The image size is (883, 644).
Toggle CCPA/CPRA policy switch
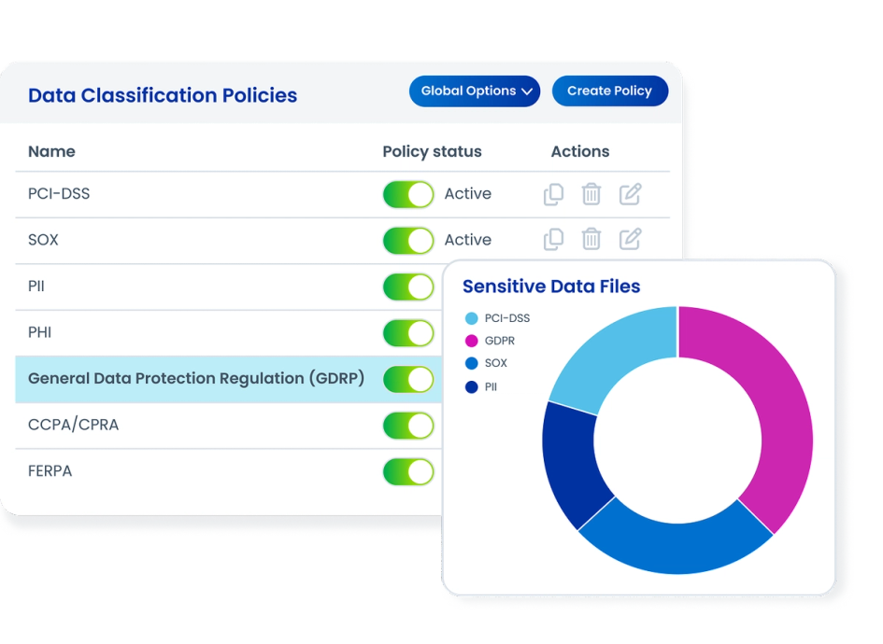408,426
